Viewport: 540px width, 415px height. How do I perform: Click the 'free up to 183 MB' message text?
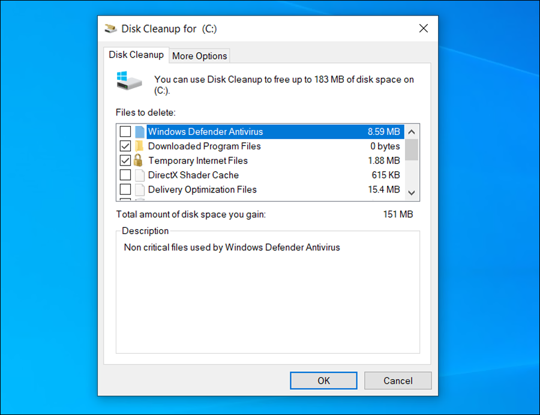coord(284,85)
